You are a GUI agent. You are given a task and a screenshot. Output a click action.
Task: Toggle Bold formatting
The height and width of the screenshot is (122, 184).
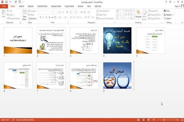[x=40, y=17]
